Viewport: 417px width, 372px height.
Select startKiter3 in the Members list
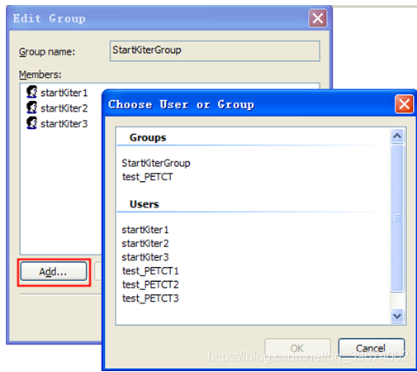point(64,124)
